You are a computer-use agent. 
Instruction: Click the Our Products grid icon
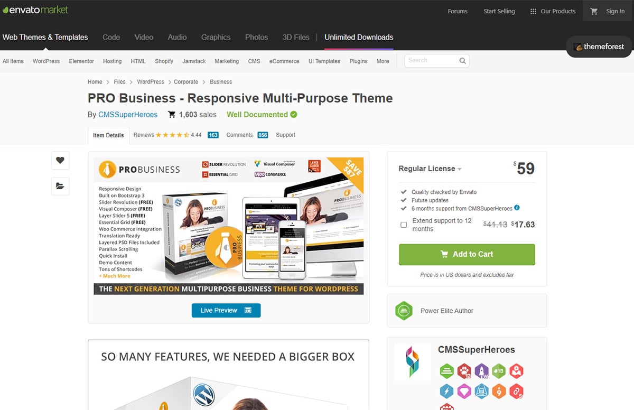tap(533, 11)
